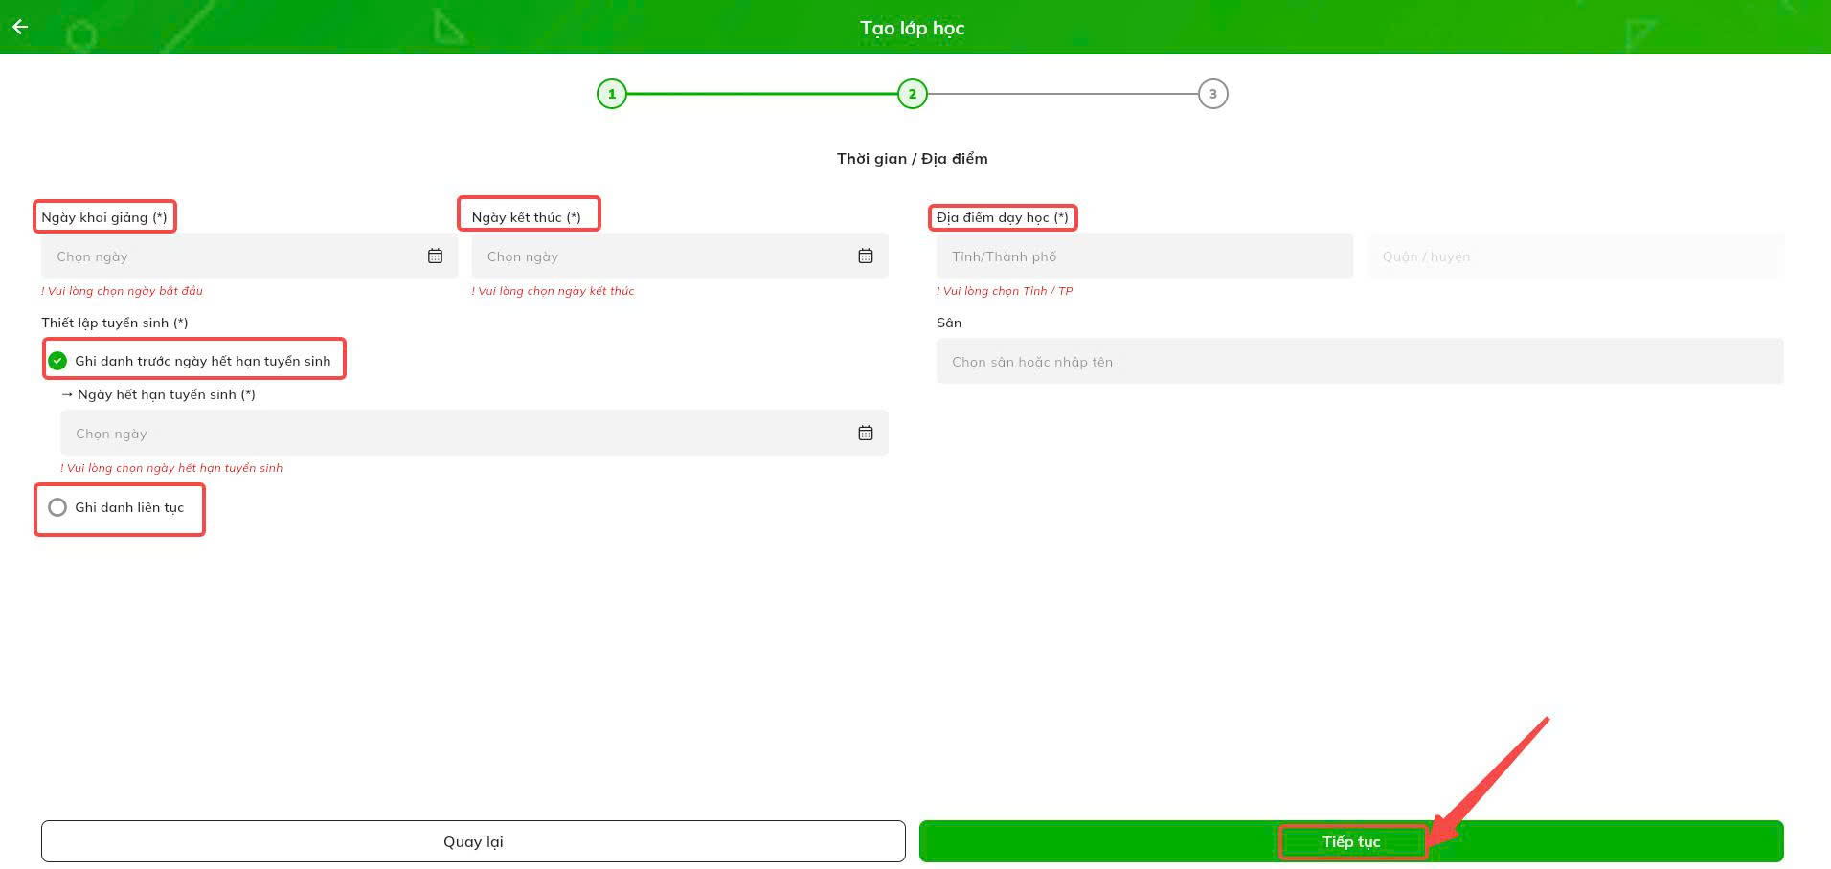
Task: Click error Vui lòng chọn Tỉnh / TP
Action: [x=1005, y=291]
